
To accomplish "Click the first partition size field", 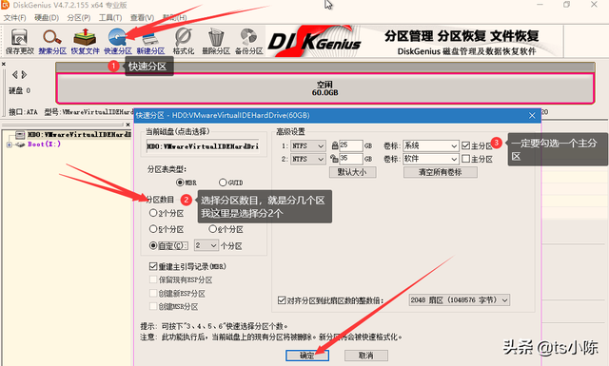I will point(351,145).
